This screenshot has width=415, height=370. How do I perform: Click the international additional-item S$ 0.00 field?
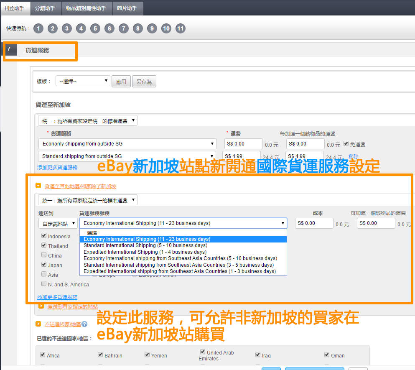coord(376,223)
